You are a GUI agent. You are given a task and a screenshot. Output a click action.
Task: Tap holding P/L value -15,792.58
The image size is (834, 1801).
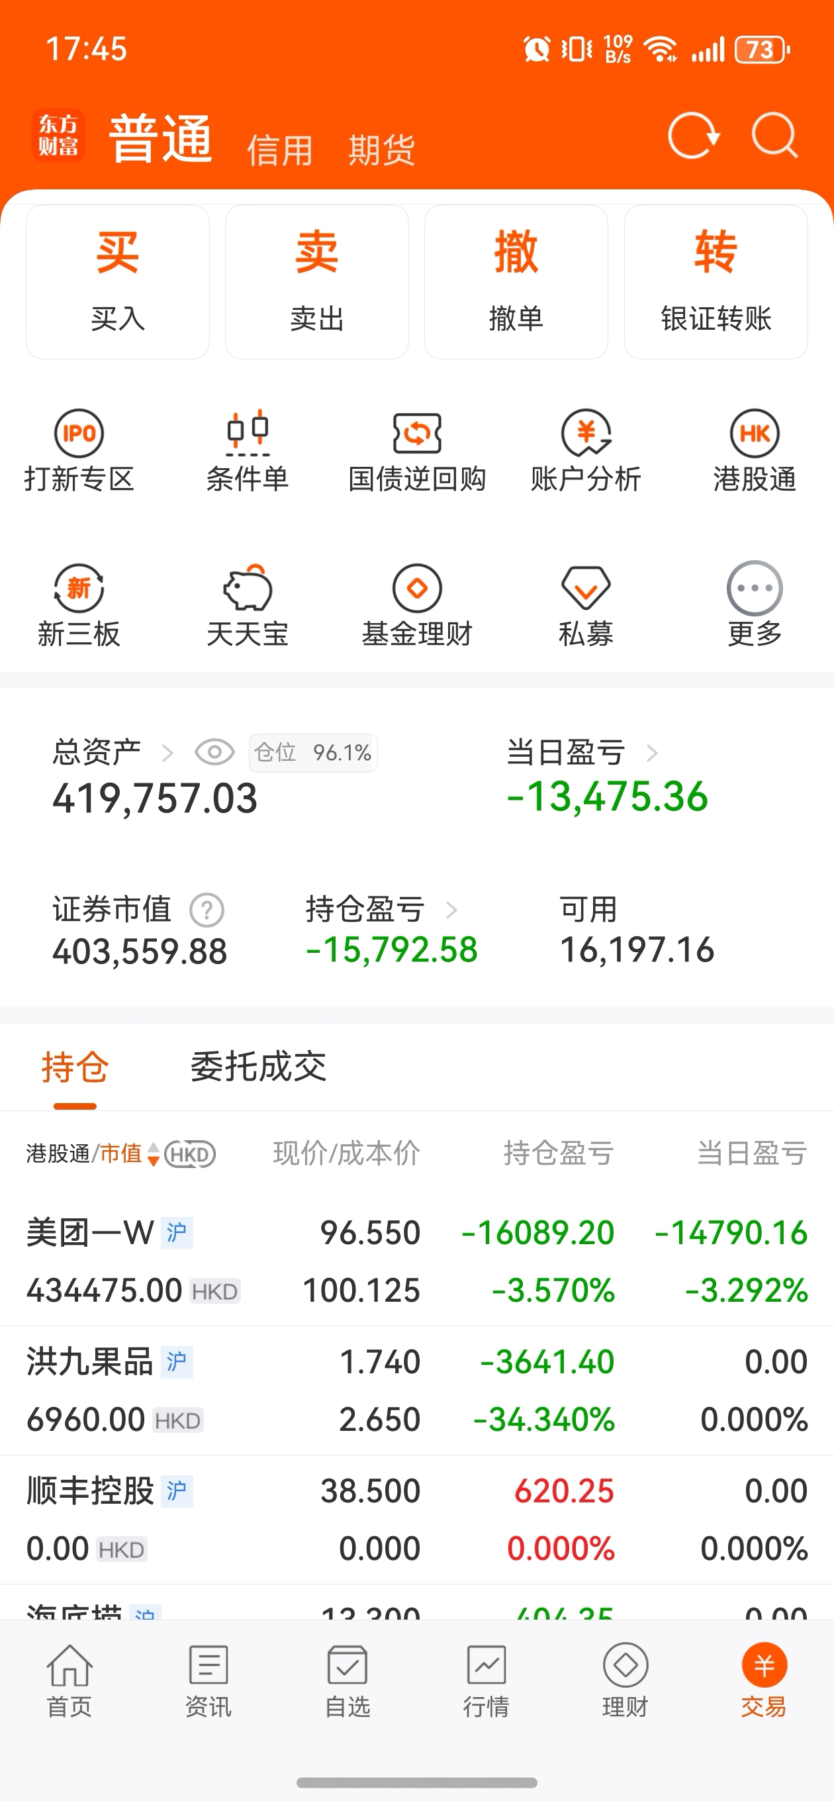391,950
